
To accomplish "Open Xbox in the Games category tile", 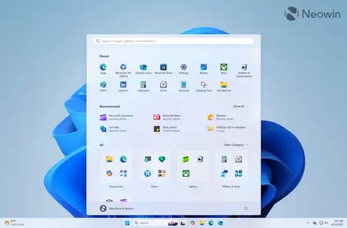I will [186, 174].
